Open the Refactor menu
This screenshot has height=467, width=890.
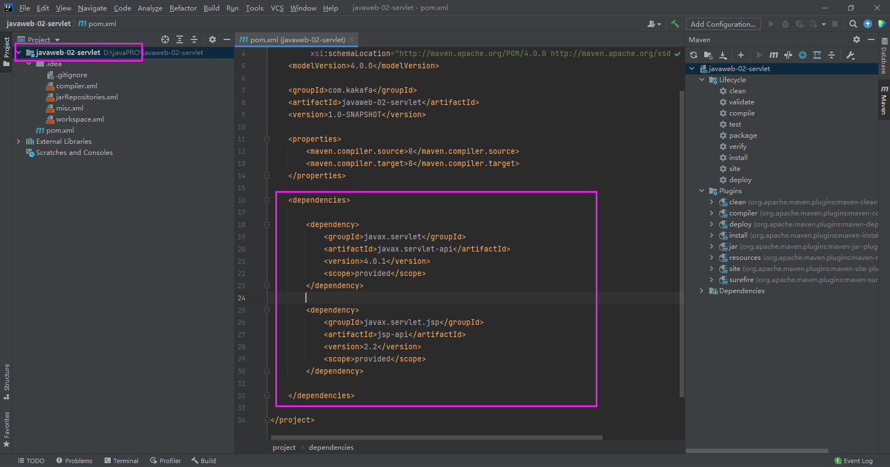[x=183, y=8]
